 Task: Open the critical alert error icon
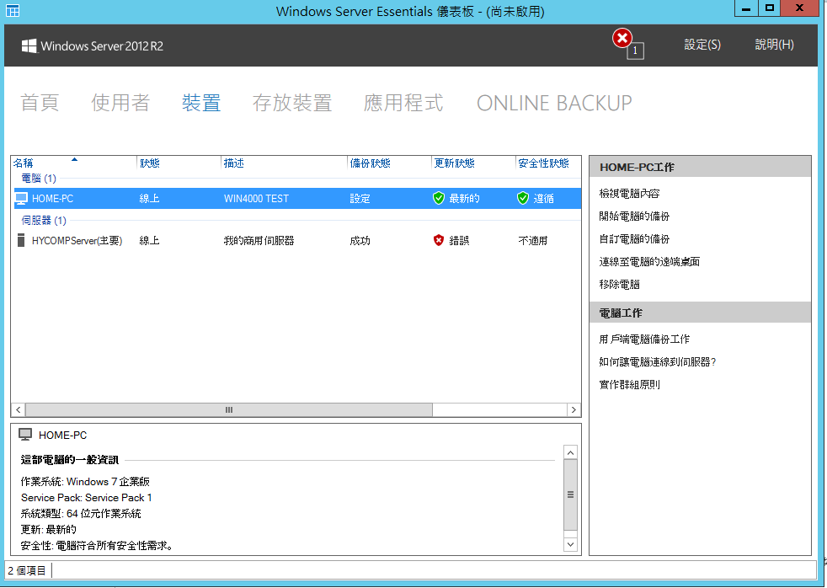(x=622, y=38)
